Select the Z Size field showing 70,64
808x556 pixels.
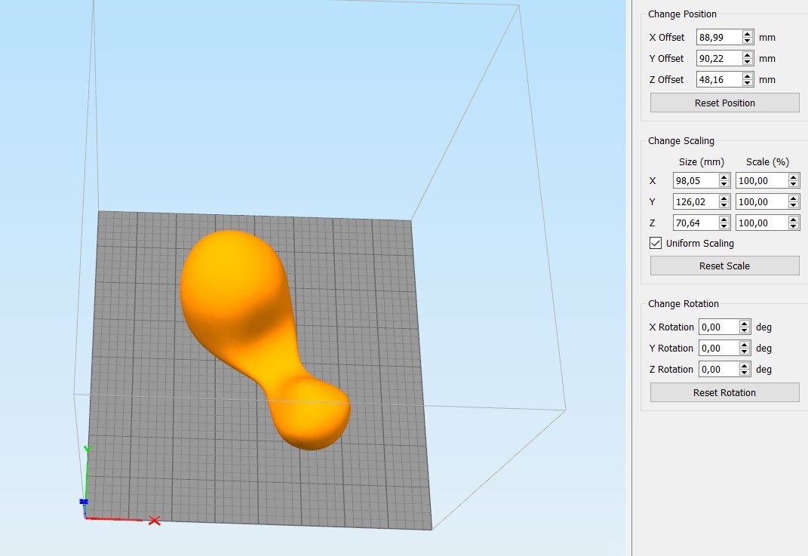(x=696, y=223)
